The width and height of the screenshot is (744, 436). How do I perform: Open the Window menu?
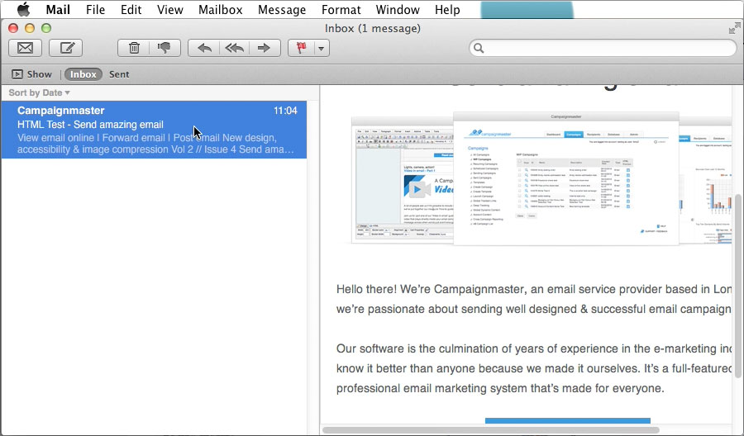click(x=398, y=9)
